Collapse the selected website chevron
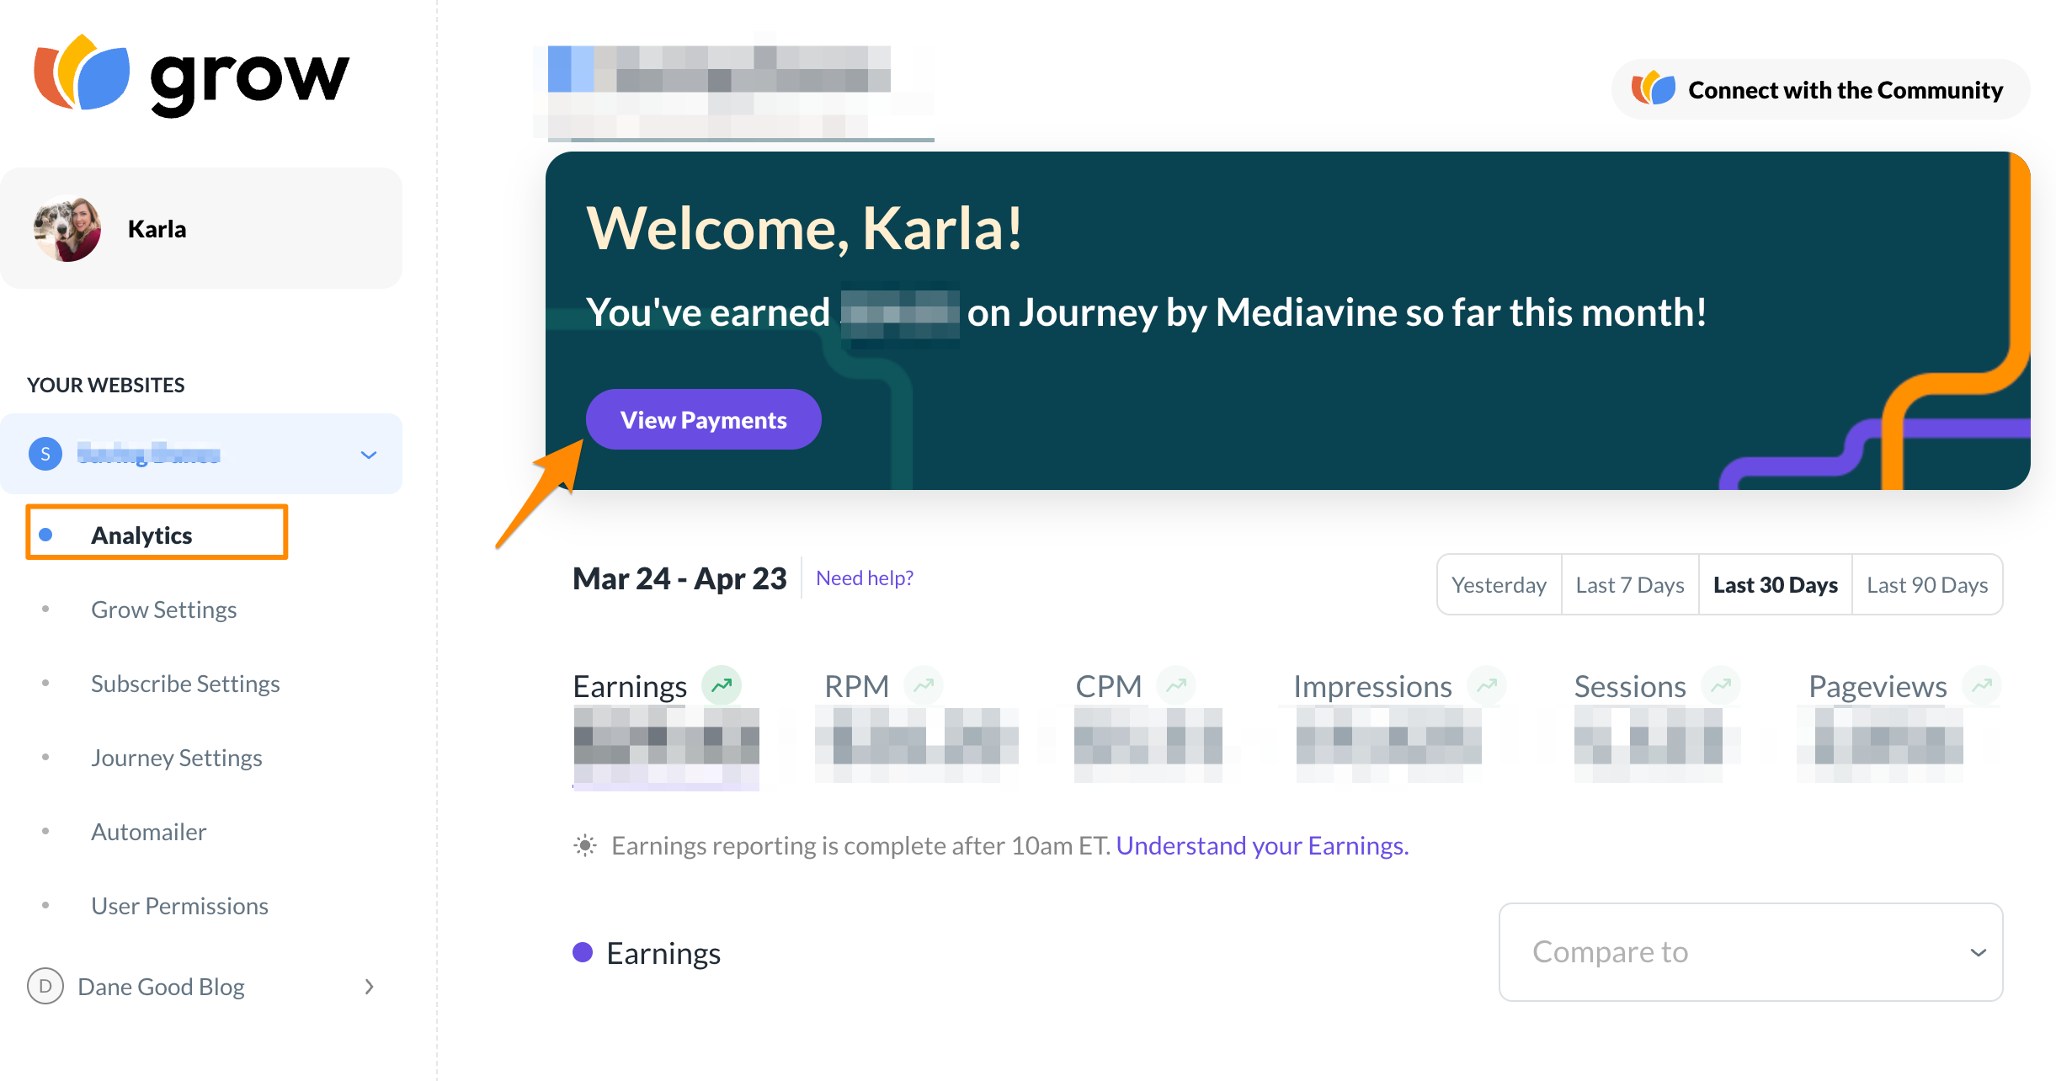This screenshot has height=1081, width=2056. point(368,455)
